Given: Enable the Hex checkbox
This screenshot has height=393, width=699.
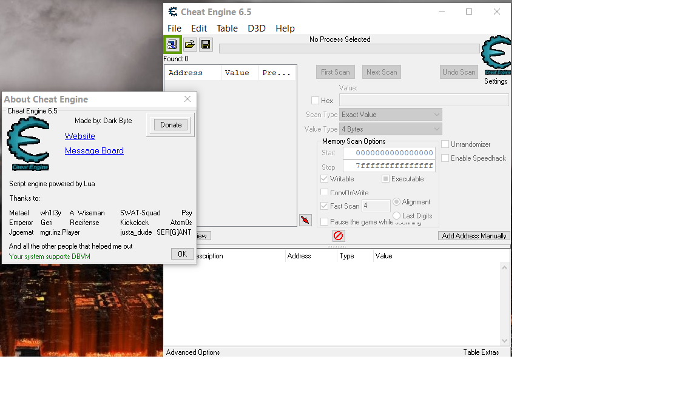Looking at the screenshot, I should pyautogui.click(x=315, y=100).
